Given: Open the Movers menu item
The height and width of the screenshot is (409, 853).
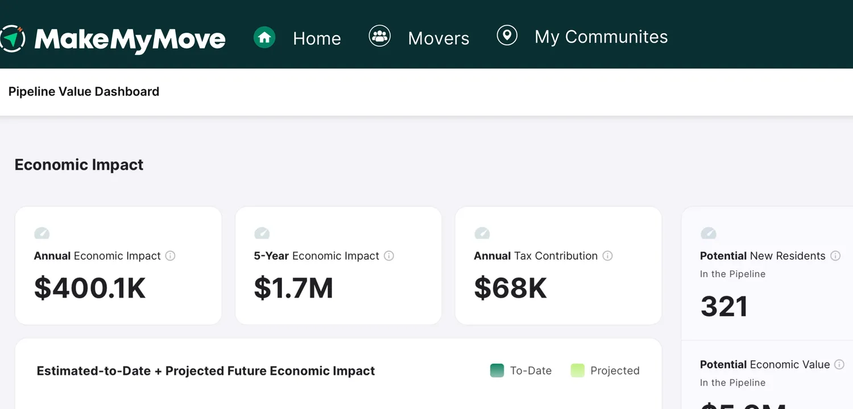Looking at the screenshot, I should (x=438, y=39).
